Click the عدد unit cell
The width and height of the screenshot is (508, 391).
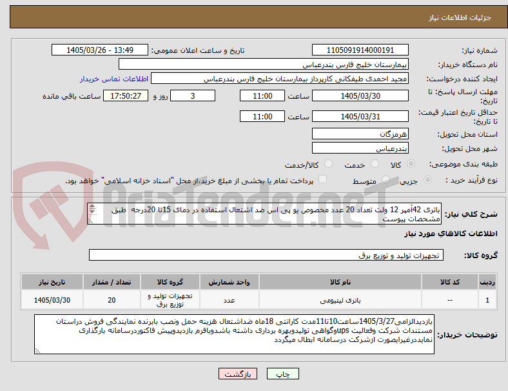229,300
